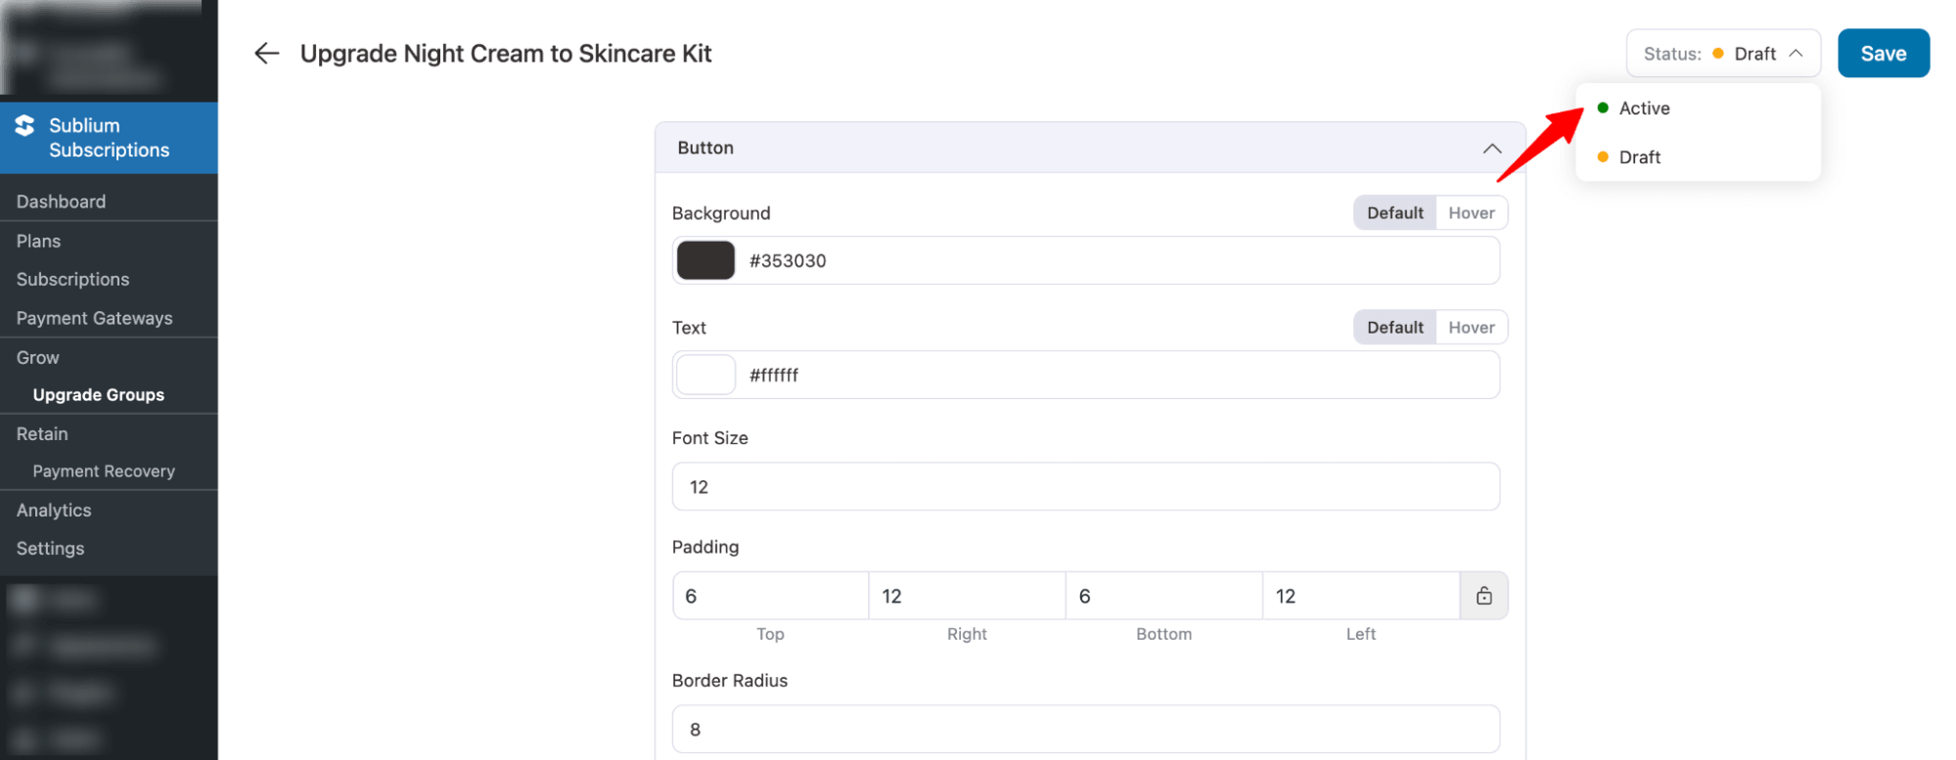Select Default state for Background
This screenshot has width=1956, height=760.
point(1394,213)
